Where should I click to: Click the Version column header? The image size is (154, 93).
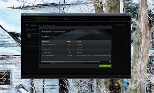click(x=69, y=42)
